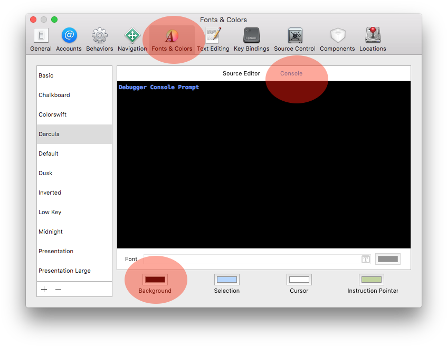Select the Fonts & Colors pane
Image resolution: width=447 pixels, height=346 pixels.
(x=172, y=40)
